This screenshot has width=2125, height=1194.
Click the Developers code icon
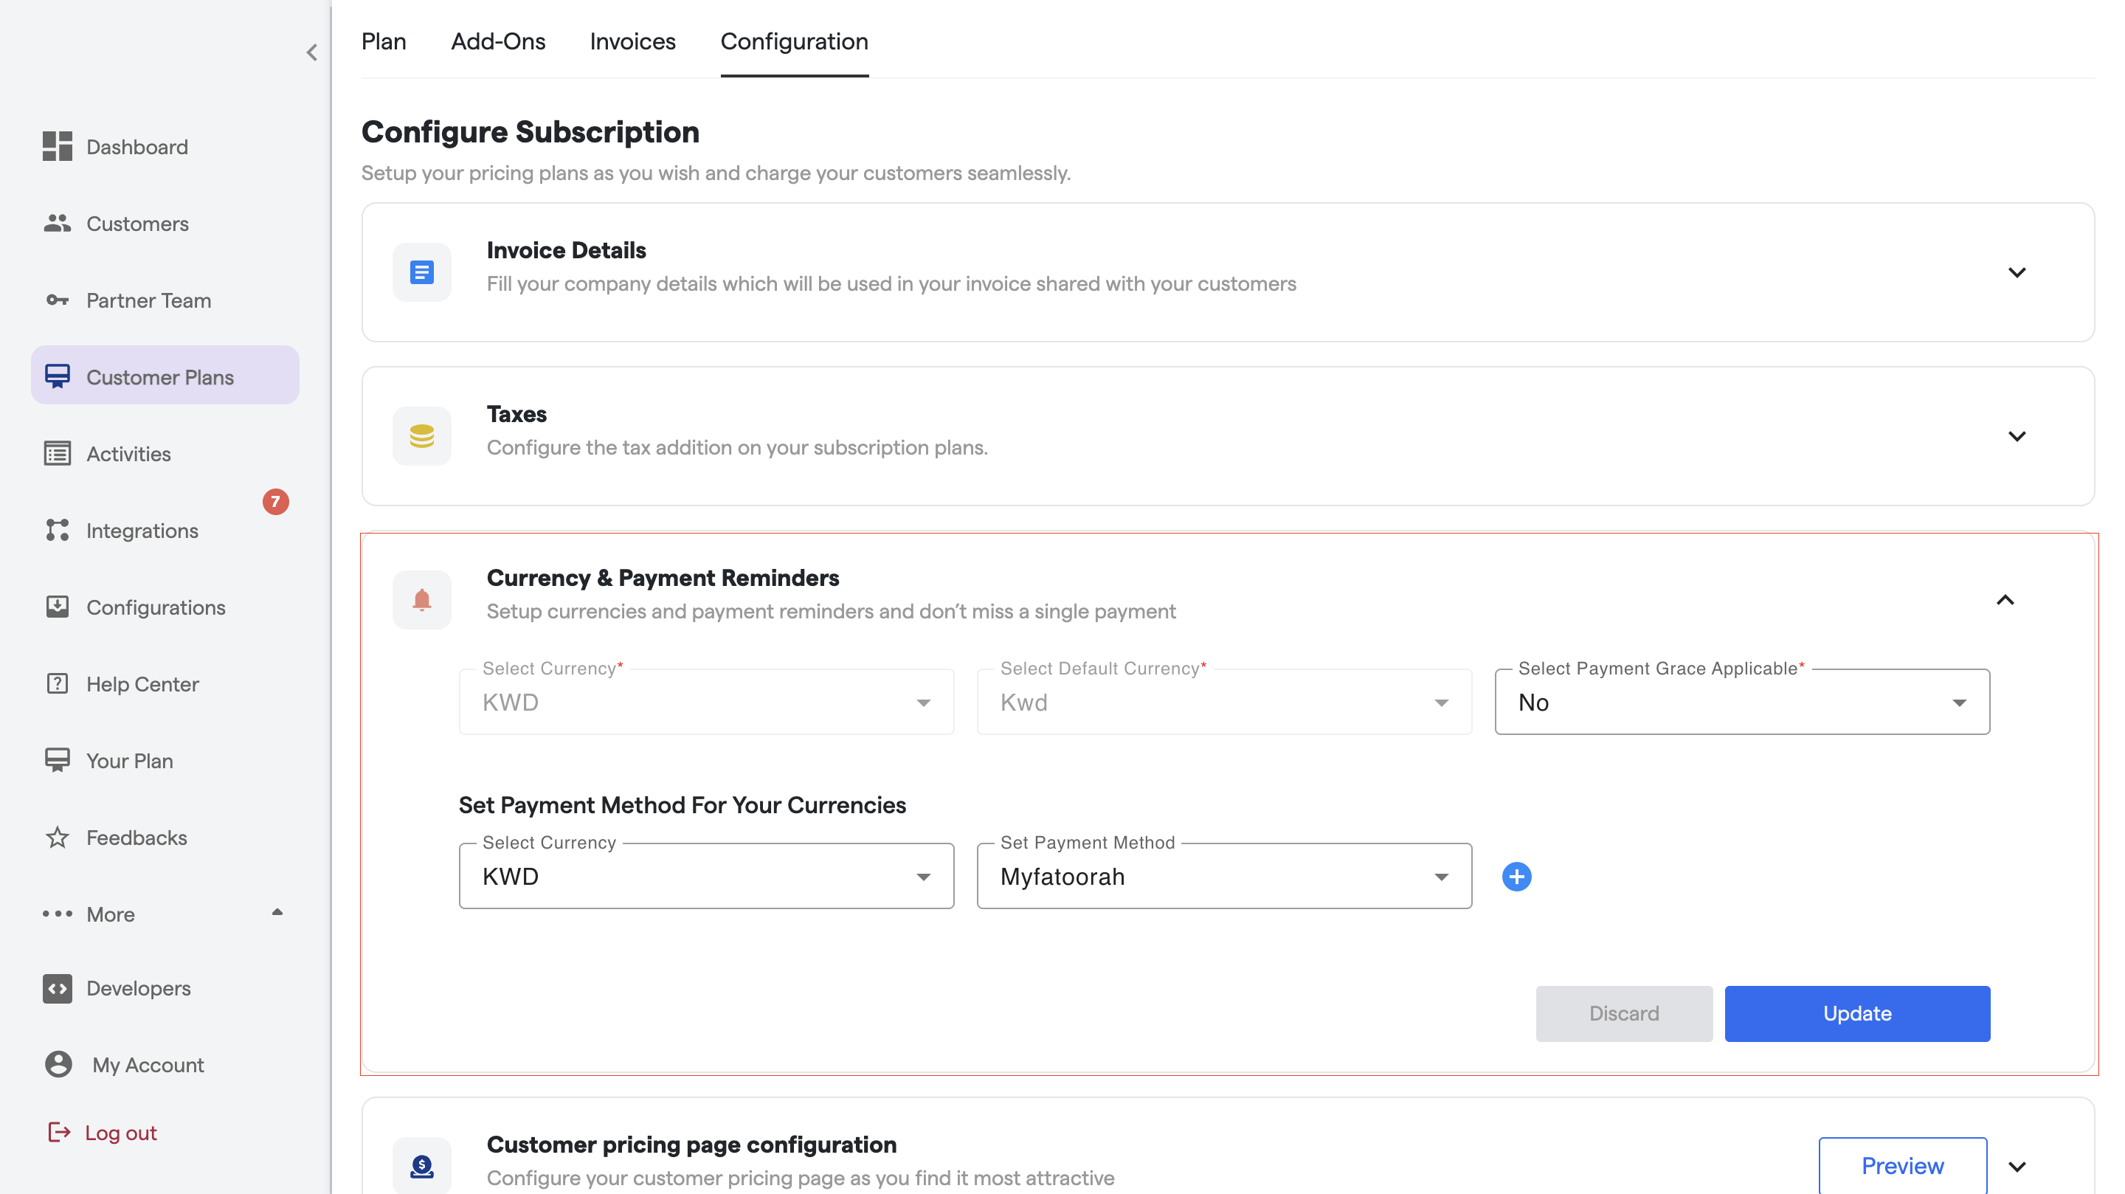click(x=57, y=987)
